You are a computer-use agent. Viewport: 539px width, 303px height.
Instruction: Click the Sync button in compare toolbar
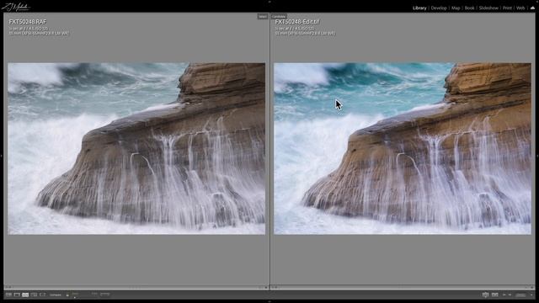[x=104, y=294]
